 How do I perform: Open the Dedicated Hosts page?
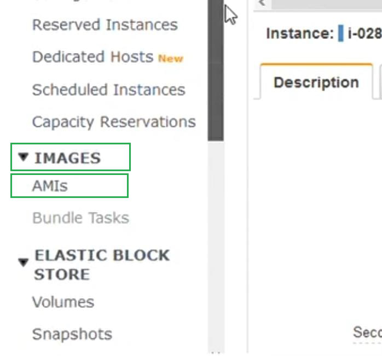click(x=92, y=57)
